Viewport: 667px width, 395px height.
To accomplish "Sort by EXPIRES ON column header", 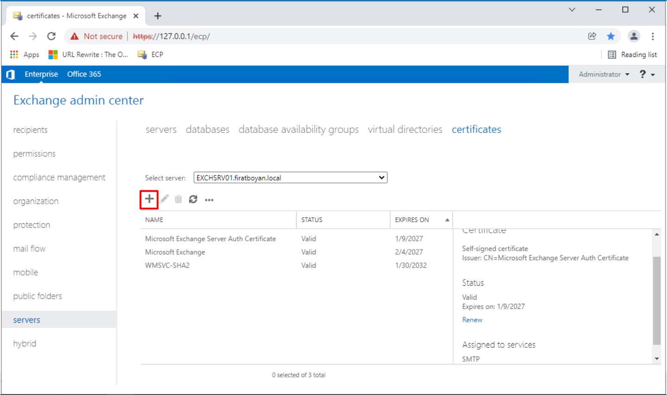I will (x=422, y=220).
